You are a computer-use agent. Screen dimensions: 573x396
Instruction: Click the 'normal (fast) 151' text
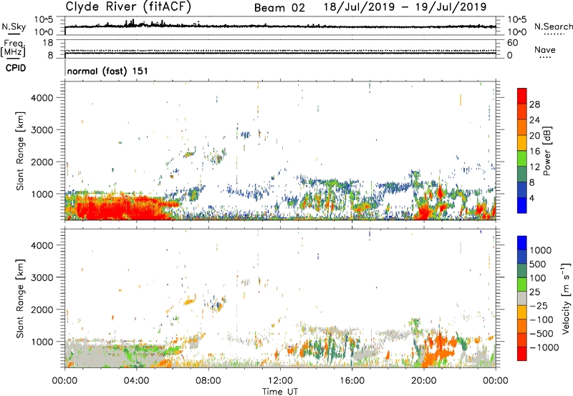[x=108, y=71]
